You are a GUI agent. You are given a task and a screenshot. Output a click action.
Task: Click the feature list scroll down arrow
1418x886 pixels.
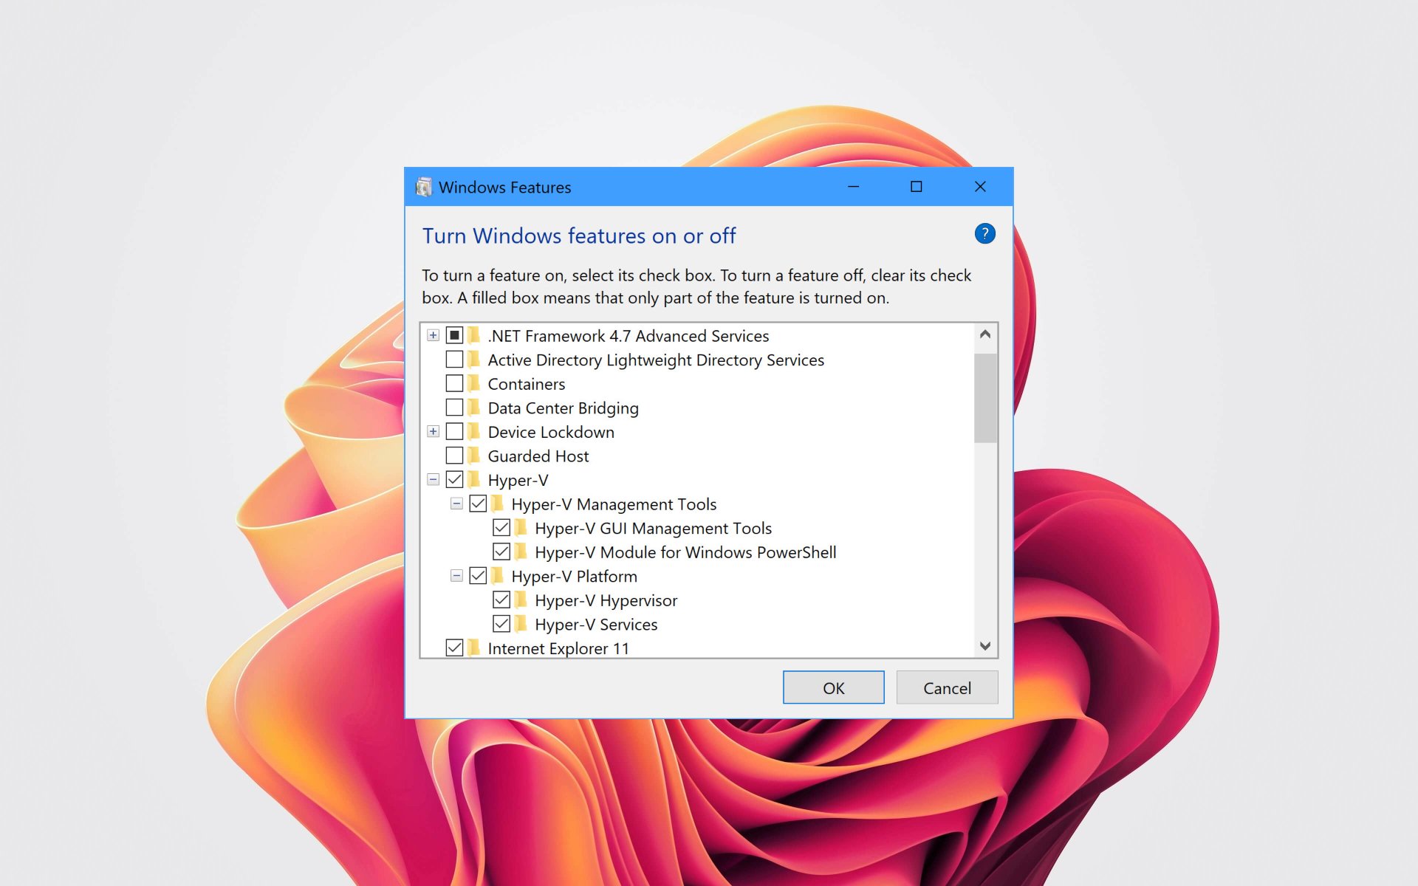point(985,646)
